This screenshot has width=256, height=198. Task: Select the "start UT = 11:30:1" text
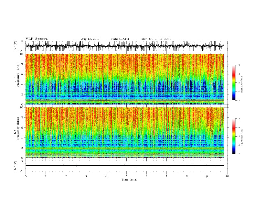(x=156, y=39)
